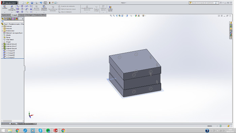The width and height of the screenshot is (236, 133).
Task: Click Recortar entidades trim tool
Action: 36,8
